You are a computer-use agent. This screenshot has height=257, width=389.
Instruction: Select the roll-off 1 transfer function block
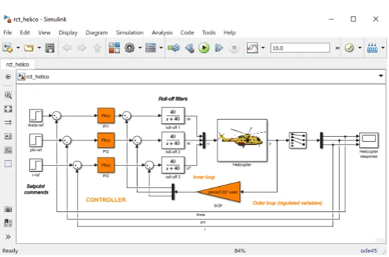[x=173, y=115]
